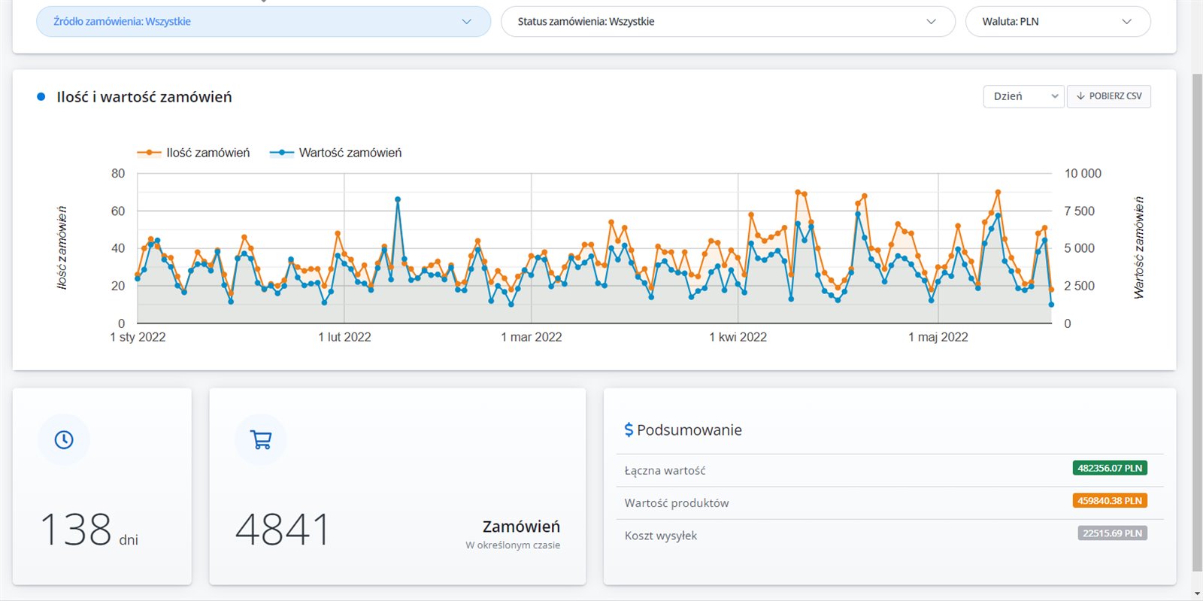Toggle the Wartość zamówień legend series
Viewport: 1203px width, 601px height.
click(x=336, y=153)
